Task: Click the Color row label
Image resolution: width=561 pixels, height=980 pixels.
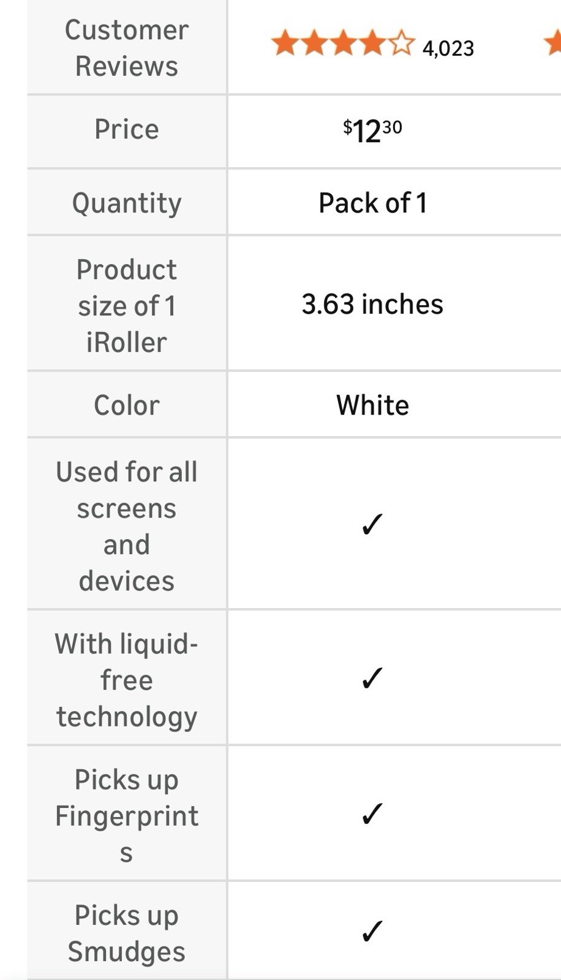Action: [x=127, y=405]
